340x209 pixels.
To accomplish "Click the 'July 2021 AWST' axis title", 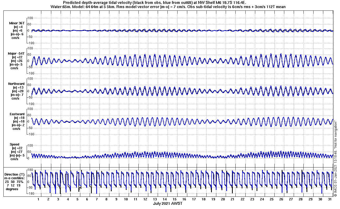I will (168, 203).
